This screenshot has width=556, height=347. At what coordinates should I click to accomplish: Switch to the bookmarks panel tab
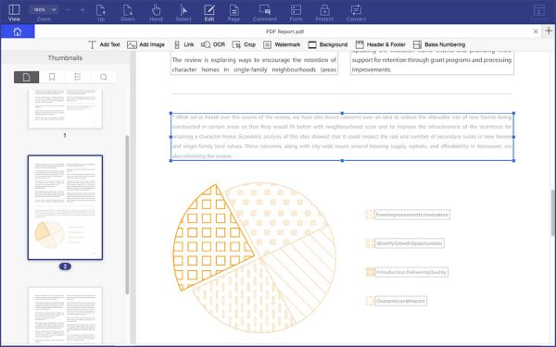52,77
